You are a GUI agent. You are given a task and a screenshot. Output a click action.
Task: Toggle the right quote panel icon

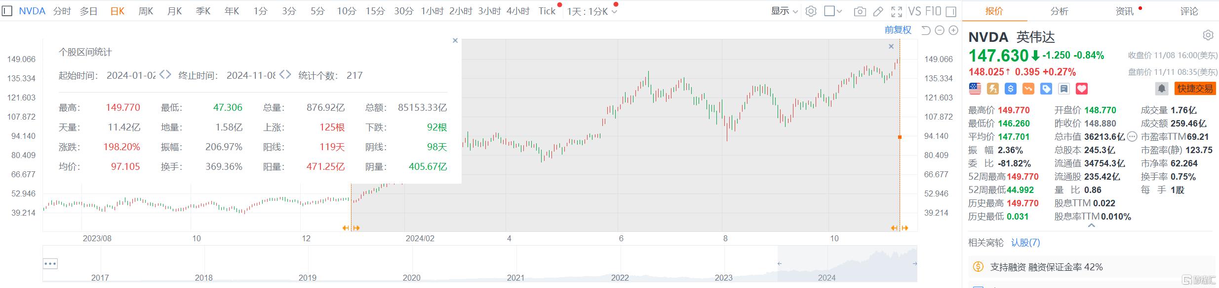(951, 11)
